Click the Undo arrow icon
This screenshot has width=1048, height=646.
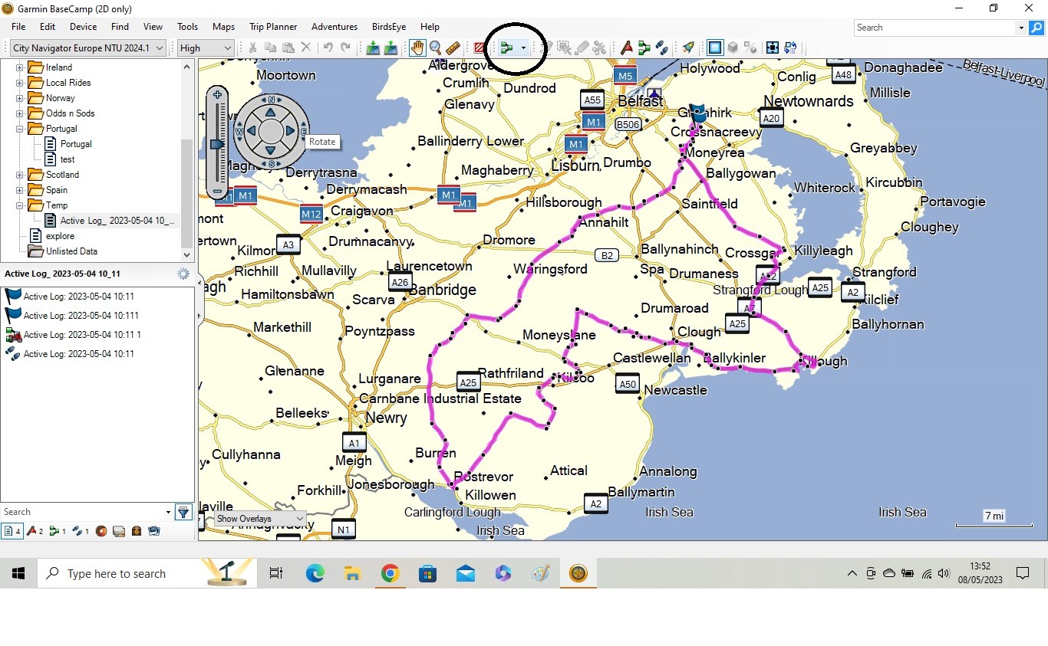(x=328, y=48)
